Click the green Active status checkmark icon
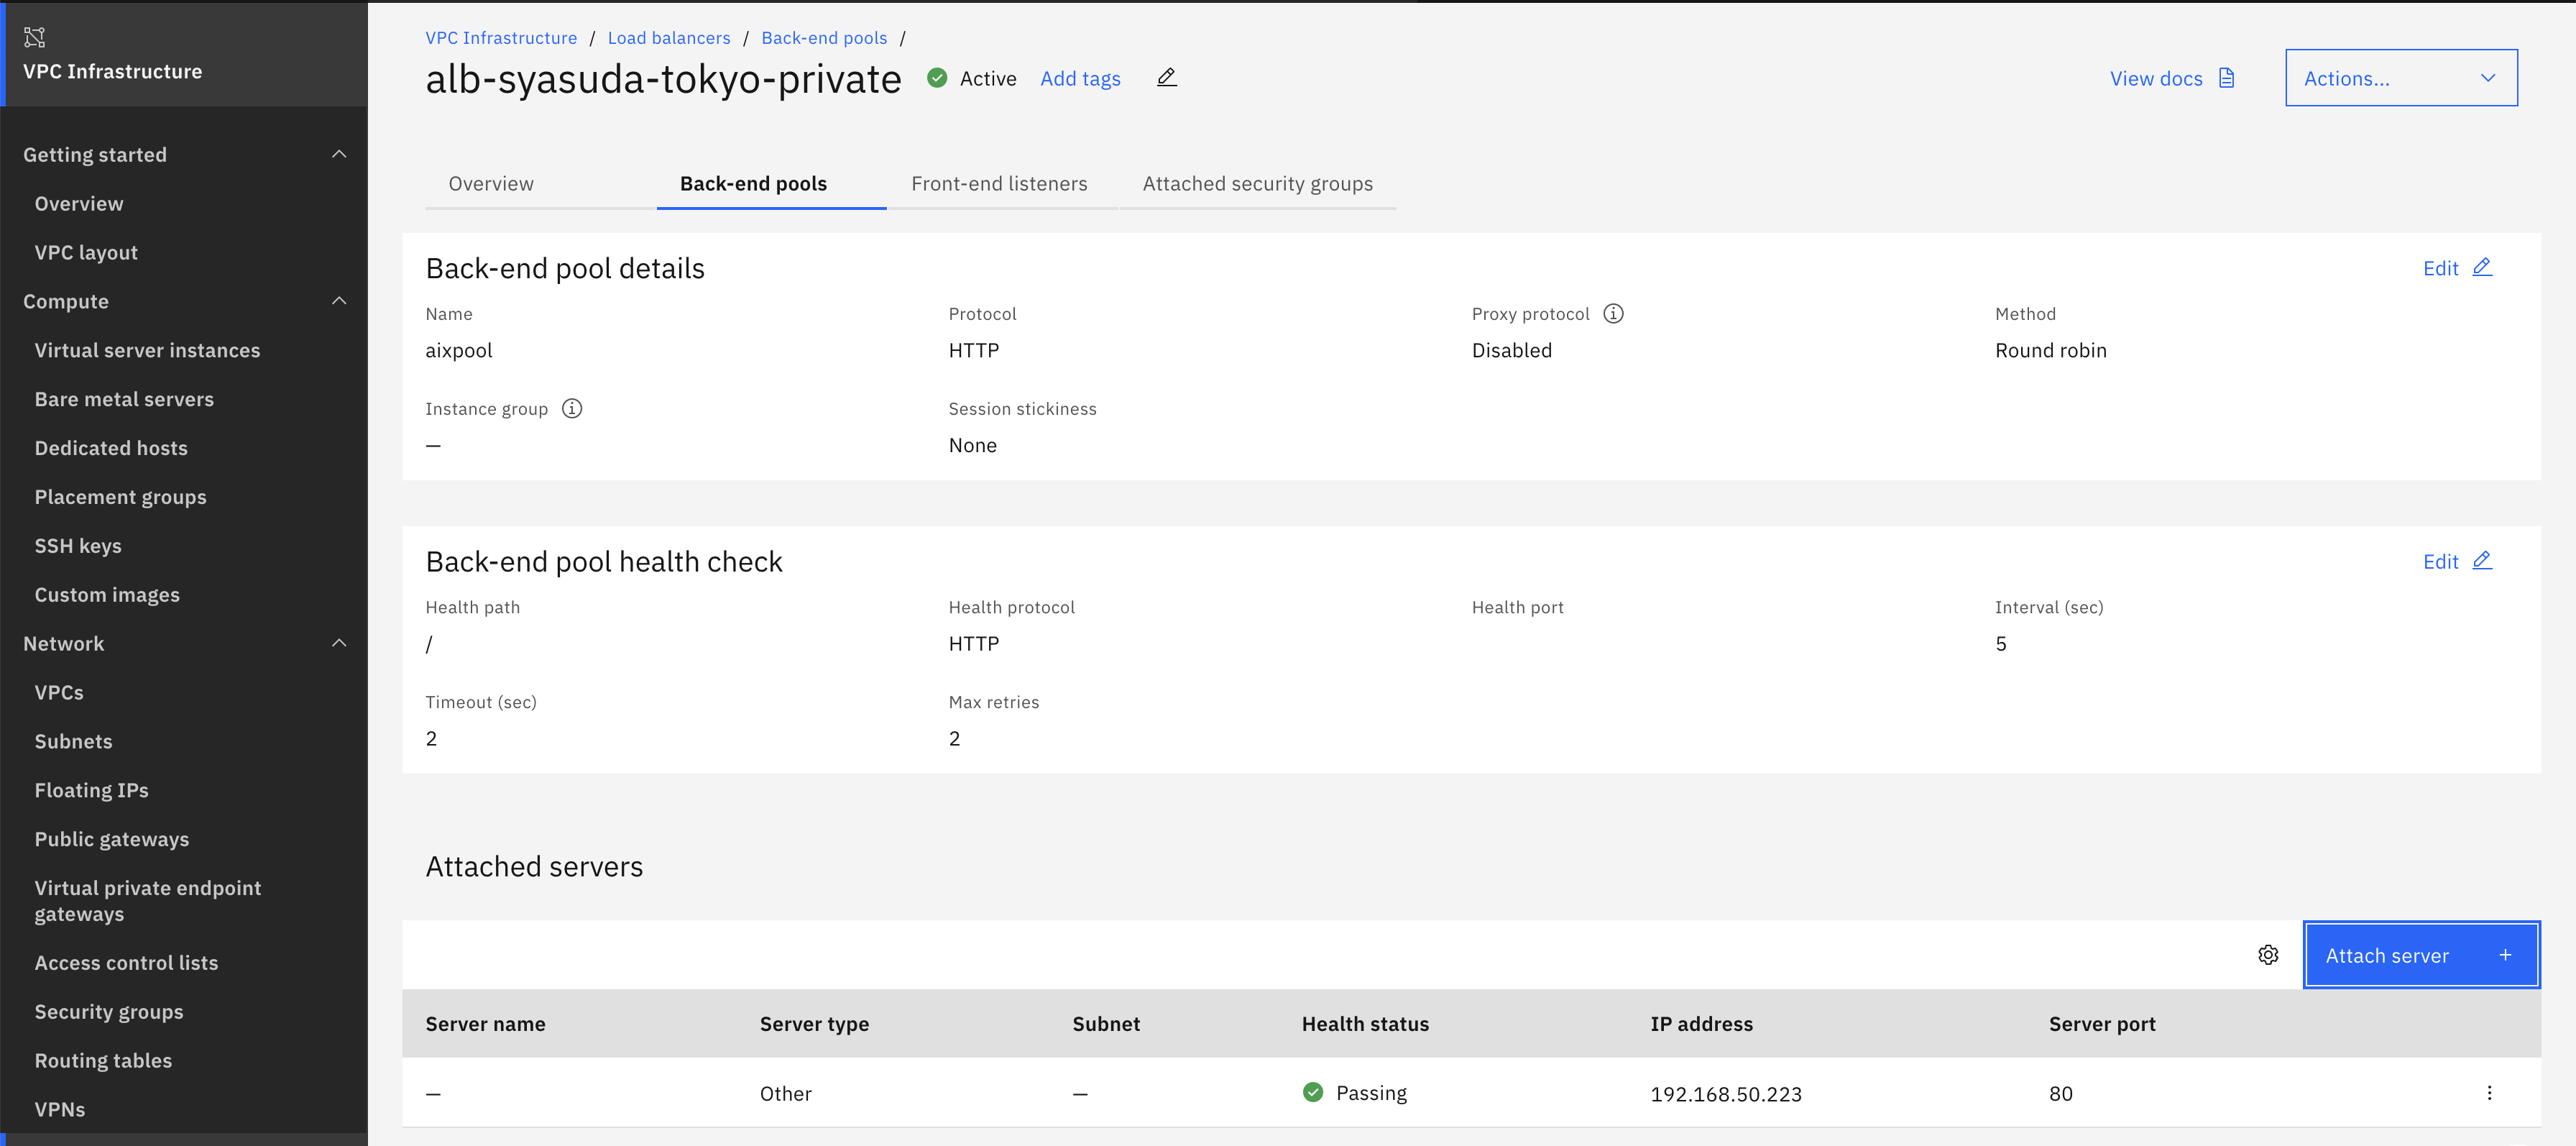Screen dimensions: 2576x1146 point(937,78)
